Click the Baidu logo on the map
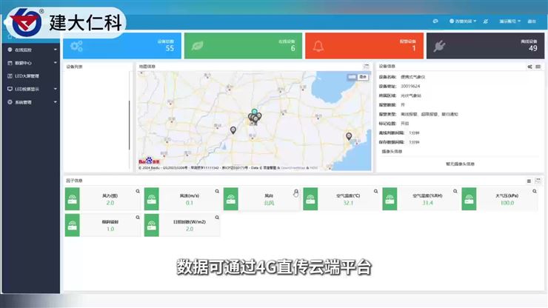Screen dimensions: 548x308 click(150, 161)
